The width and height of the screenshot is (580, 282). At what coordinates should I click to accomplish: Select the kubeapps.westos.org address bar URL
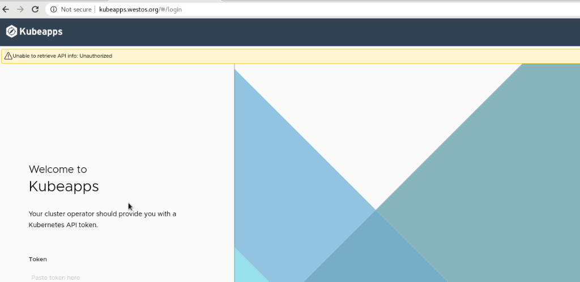(140, 10)
